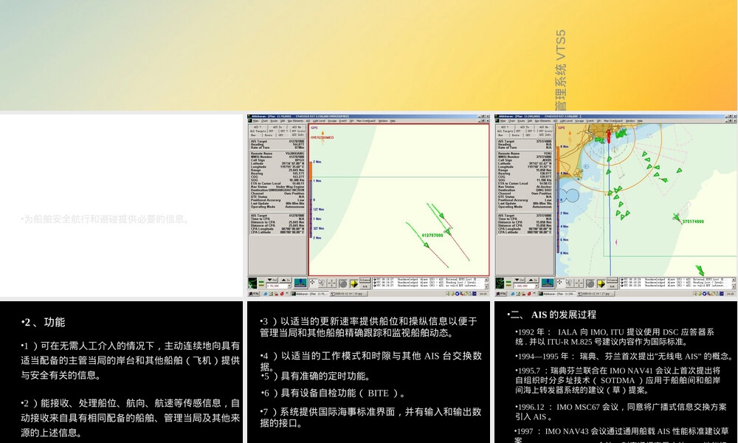This screenshot has width=738, height=443.
Task: Select AIS Info tab in the 412787000 screenshot
Action: point(298,134)
